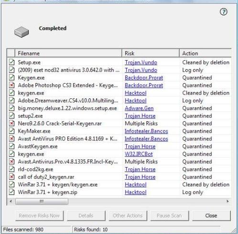Click the Completed heading text
This screenshot has width=238, height=234.
click(x=53, y=28)
